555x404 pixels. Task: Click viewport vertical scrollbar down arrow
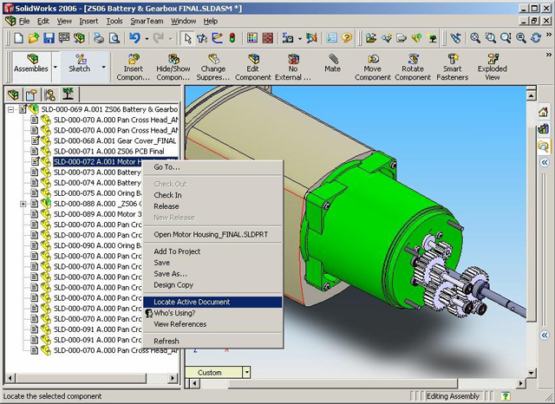coord(531,373)
